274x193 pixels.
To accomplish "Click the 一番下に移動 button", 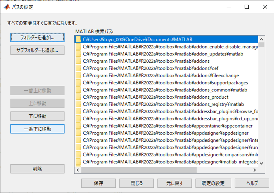I will click(37, 129).
